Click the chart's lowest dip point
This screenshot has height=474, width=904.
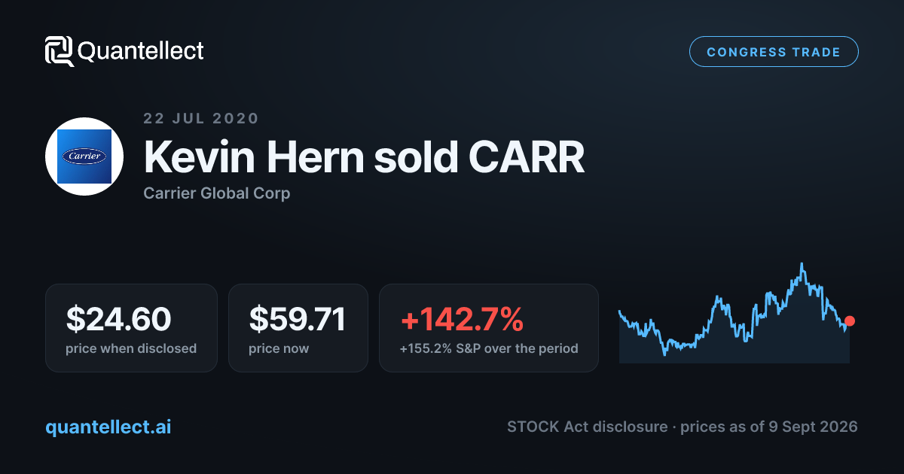point(664,354)
